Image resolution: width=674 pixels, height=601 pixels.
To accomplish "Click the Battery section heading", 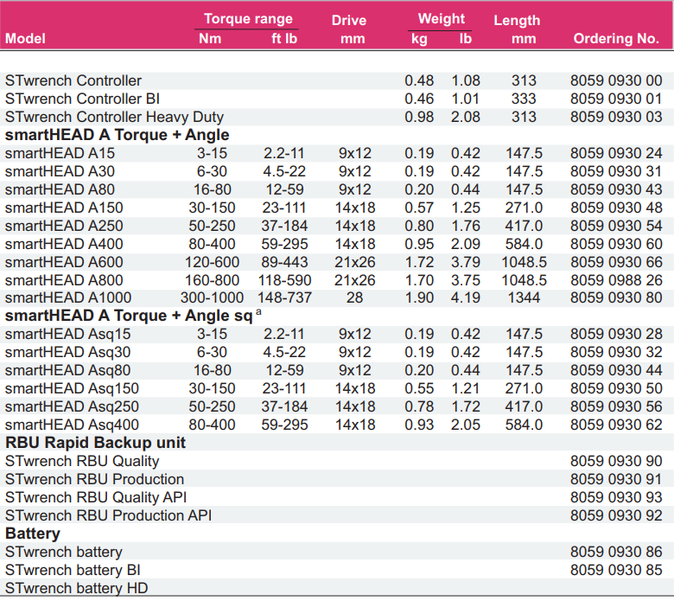I will coord(33,534).
